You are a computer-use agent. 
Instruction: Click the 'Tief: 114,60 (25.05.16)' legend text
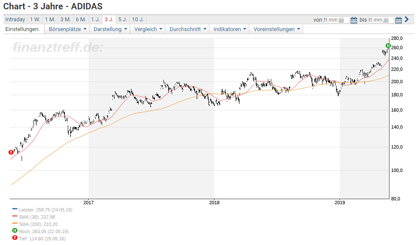click(x=42, y=239)
